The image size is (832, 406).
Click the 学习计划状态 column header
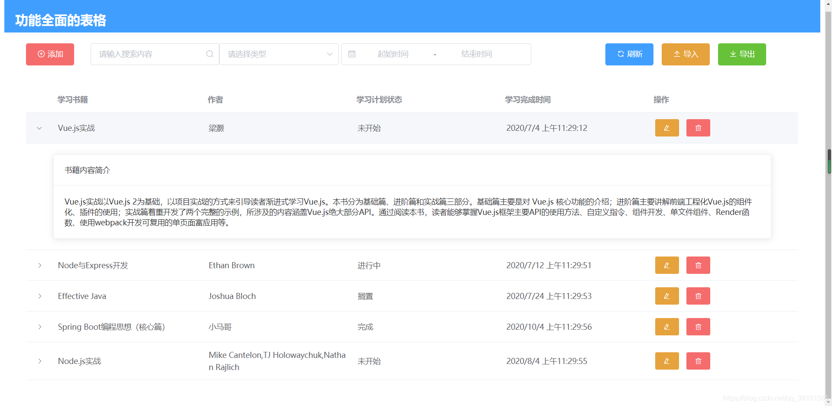coord(379,100)
